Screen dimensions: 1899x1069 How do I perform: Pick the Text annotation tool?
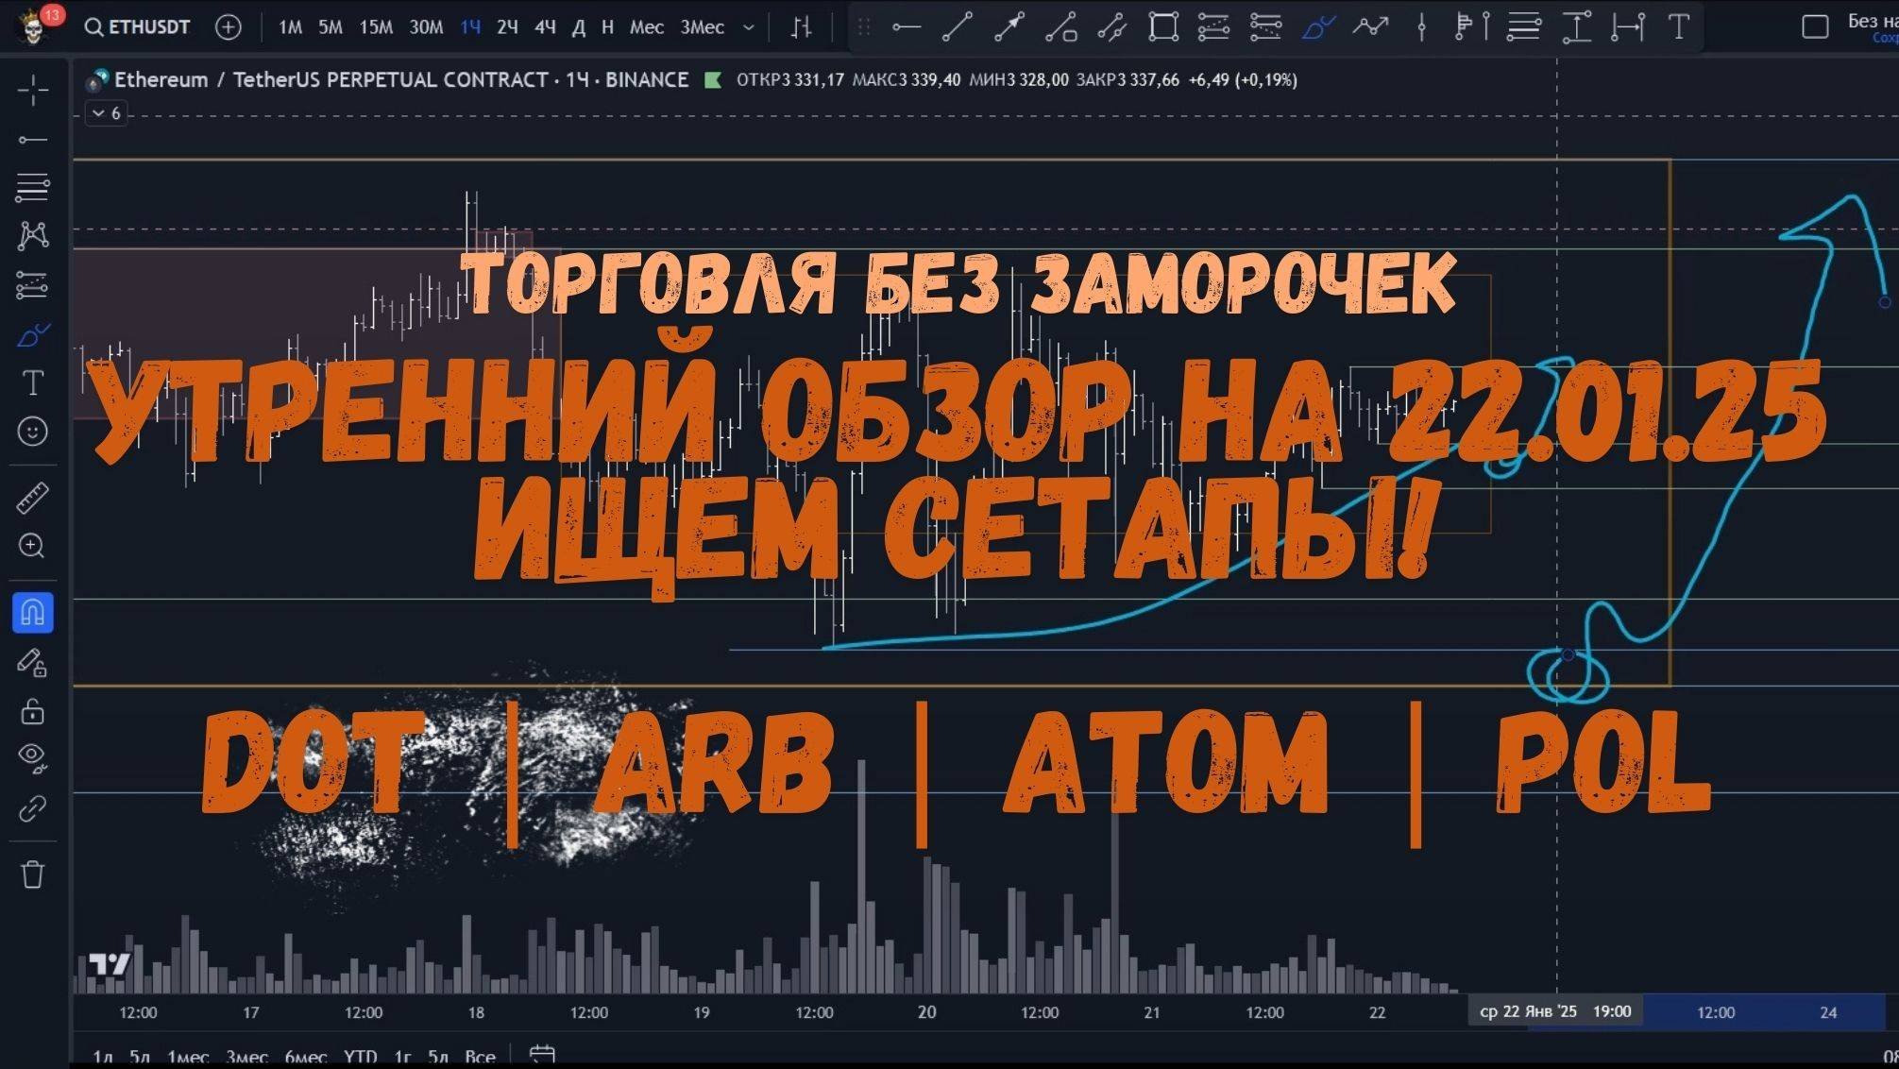(x=33, y=382)
